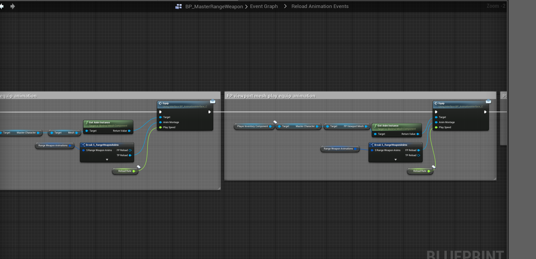Expand the left Break S_RangeWeaponAnims node
Viewport: 536px width, 259px height.
click(x=107, y=160)
